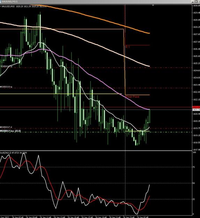Minimize the XAUUSD,M15 chart window
The width and height of the screenshot is (200, 218).
click(x=192, y=1)
